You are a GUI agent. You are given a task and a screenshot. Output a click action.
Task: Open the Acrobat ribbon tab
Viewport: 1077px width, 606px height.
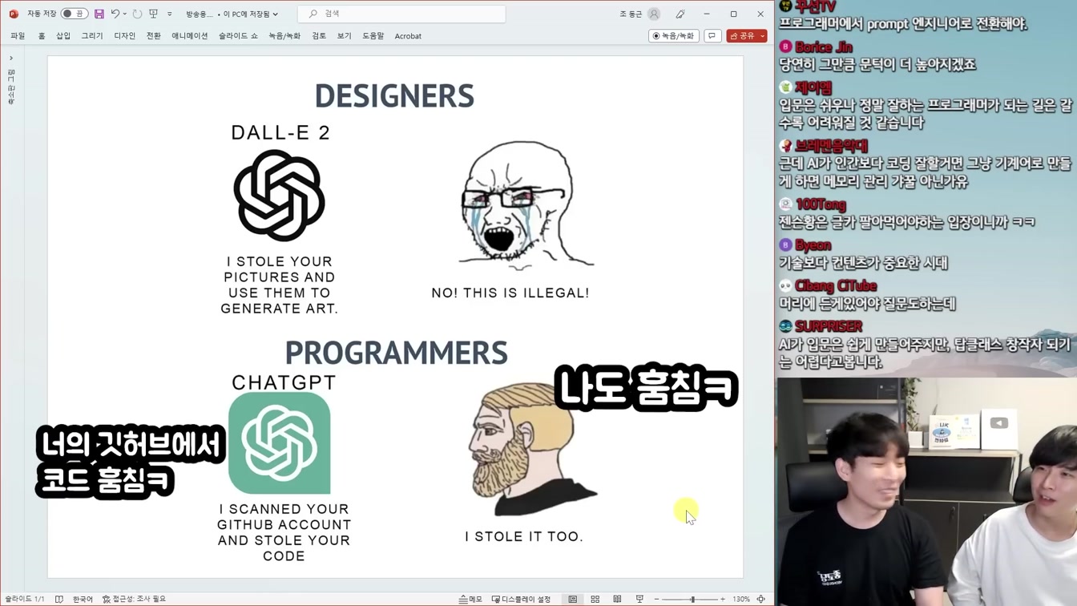tap(408, 36)
